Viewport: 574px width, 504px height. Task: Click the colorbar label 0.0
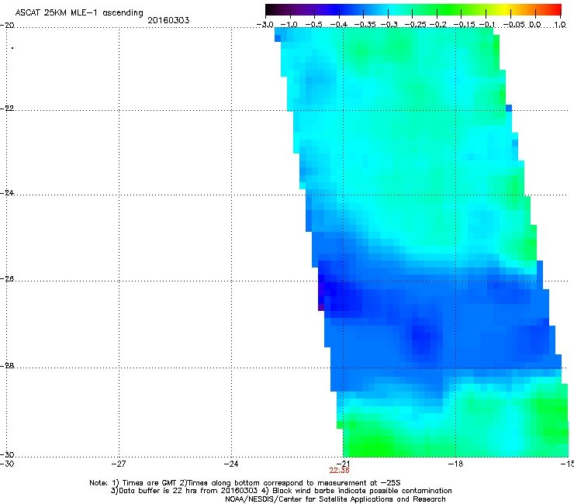[x=535, y=25]
